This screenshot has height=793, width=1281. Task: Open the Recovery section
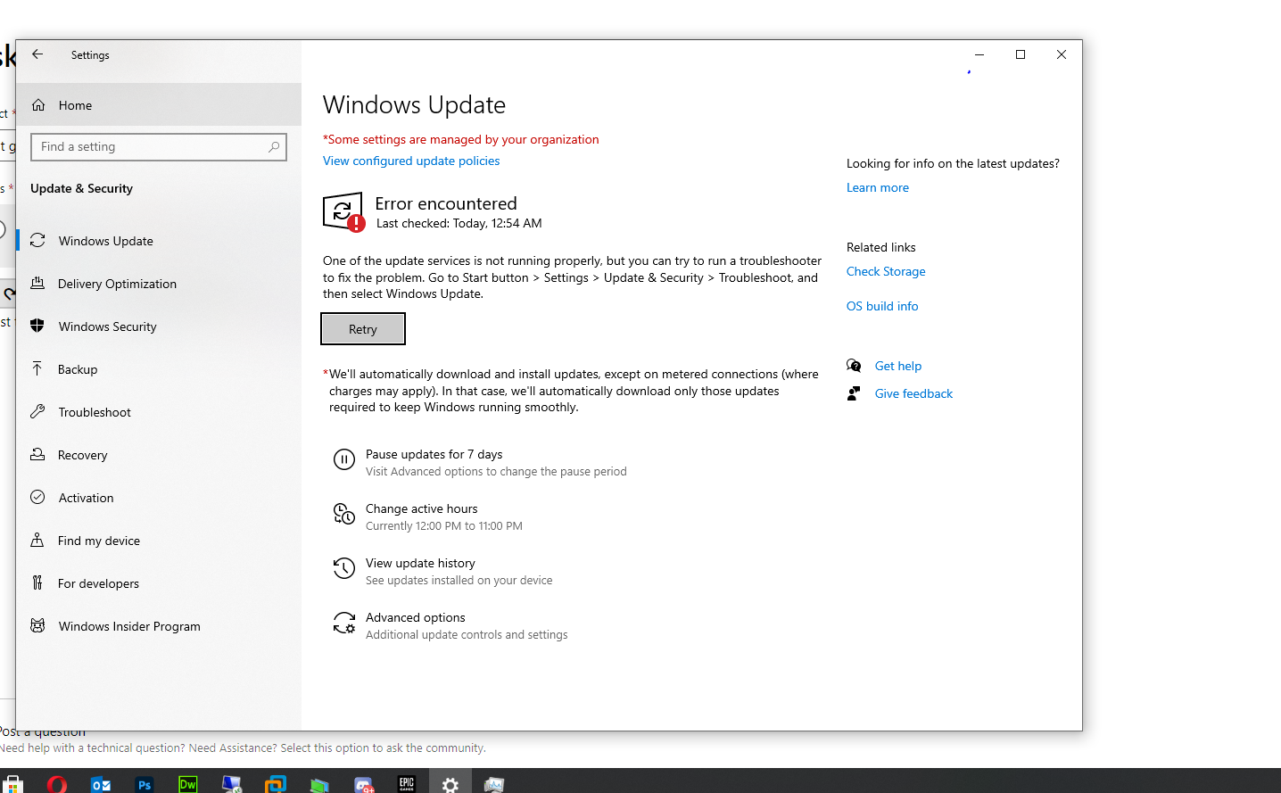tap(159, 455)
